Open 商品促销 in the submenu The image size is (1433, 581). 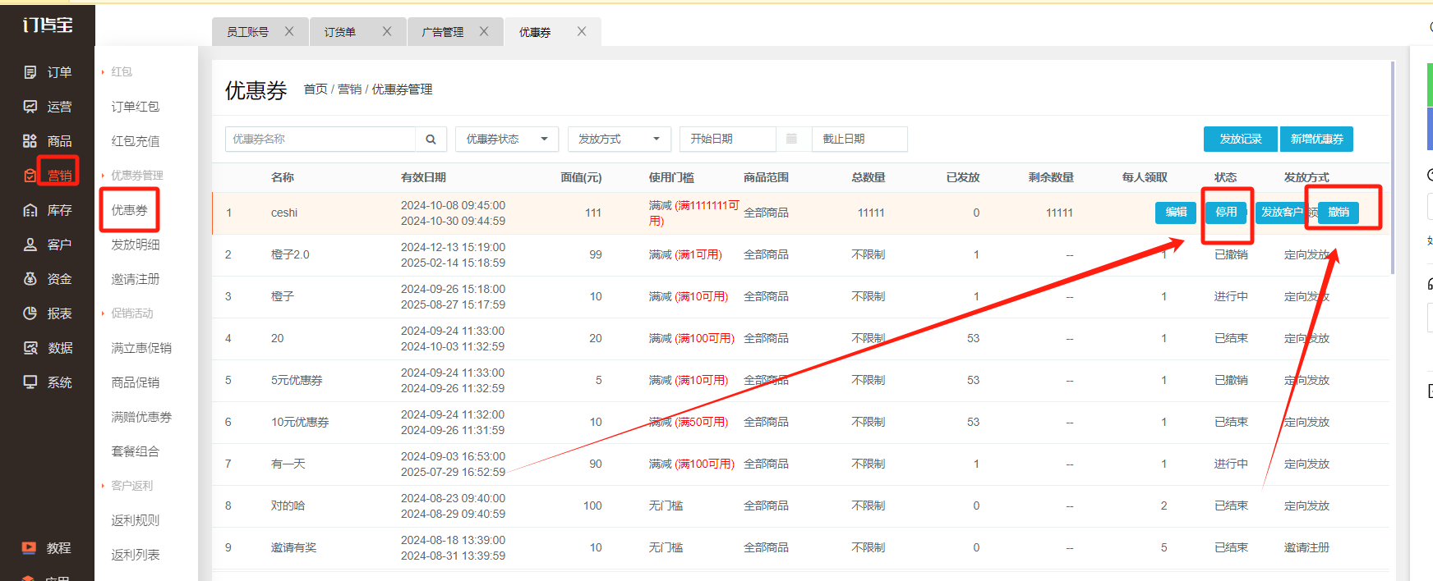[136, 382]
